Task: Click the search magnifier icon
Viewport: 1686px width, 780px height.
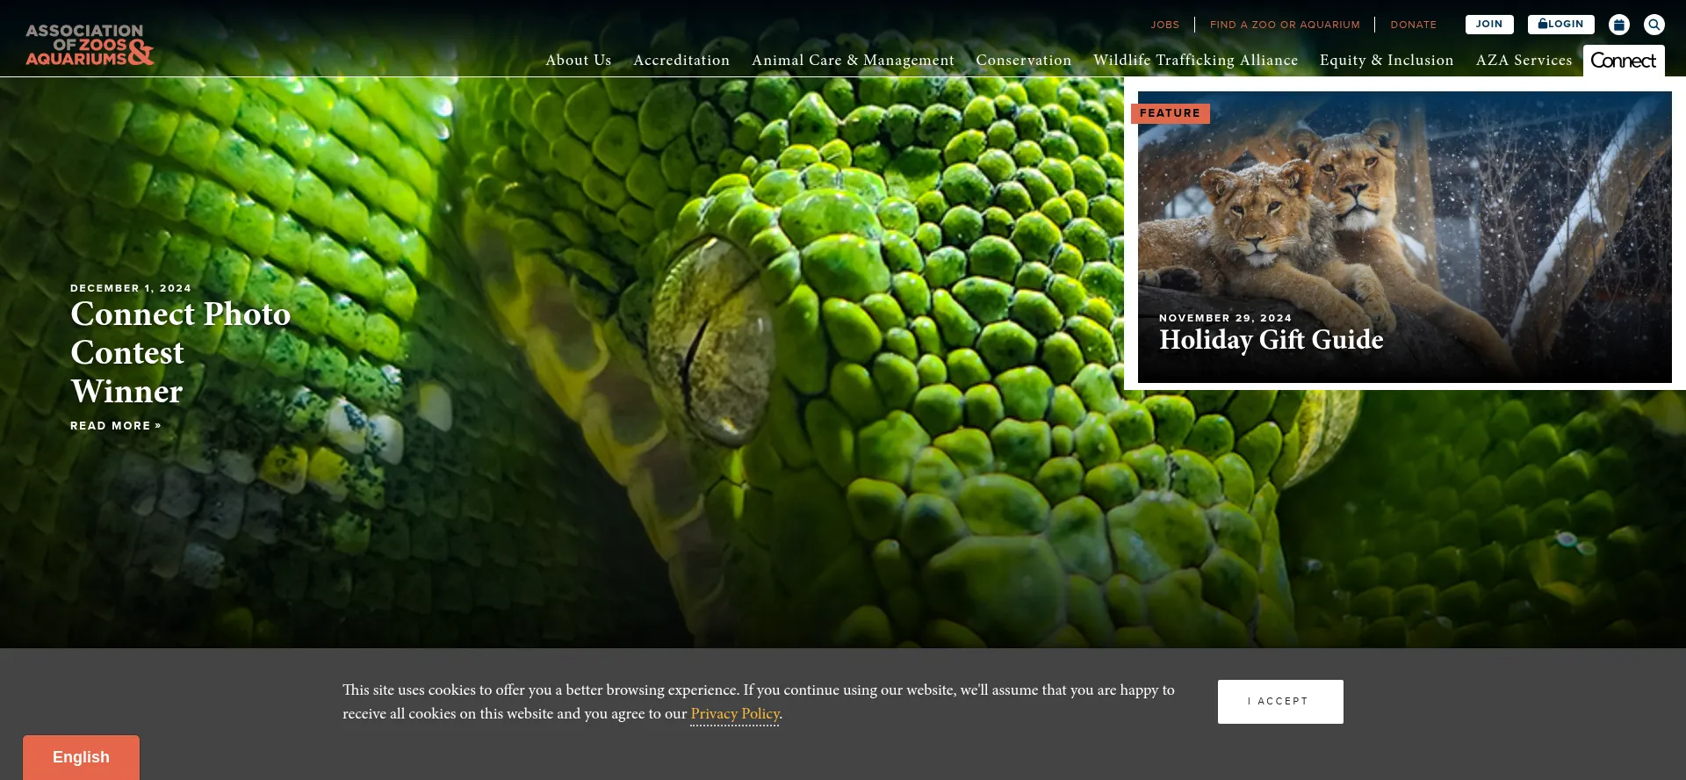Action: click(x=1654, y=25)
